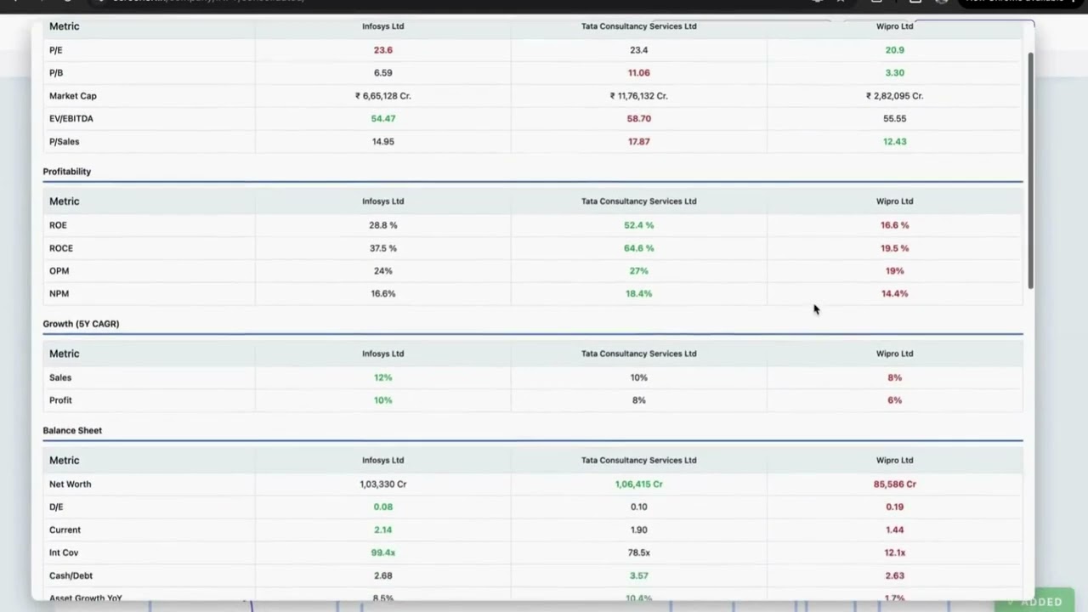Select Infosys net worth 1,03,330 Cr
1088x612 pixels.
(x=383, y=484)
